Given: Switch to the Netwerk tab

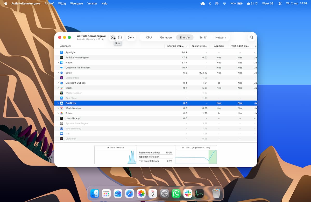Looking at the screenshot, I should pyautogui.click(x=221, y=37).
